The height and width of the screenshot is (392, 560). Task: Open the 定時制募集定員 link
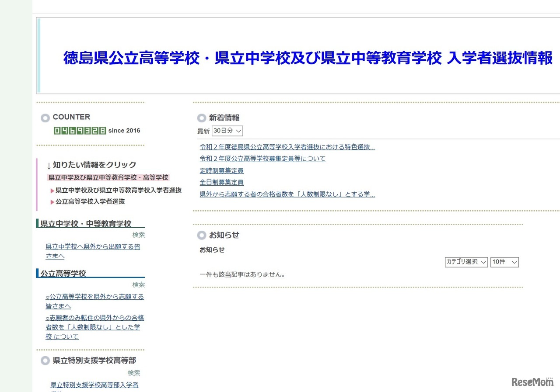221,170
